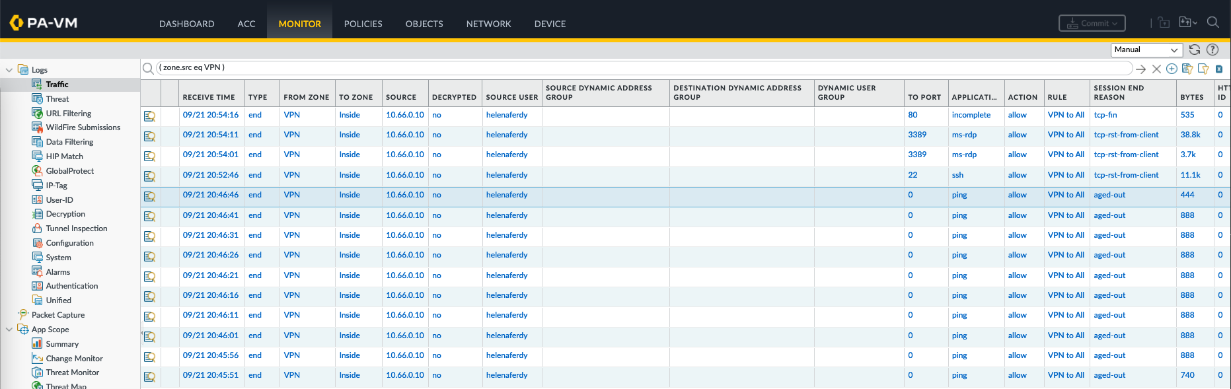Click the helenaferdy source user in first row
1231x389 pixels.
(x=507, y=115)
